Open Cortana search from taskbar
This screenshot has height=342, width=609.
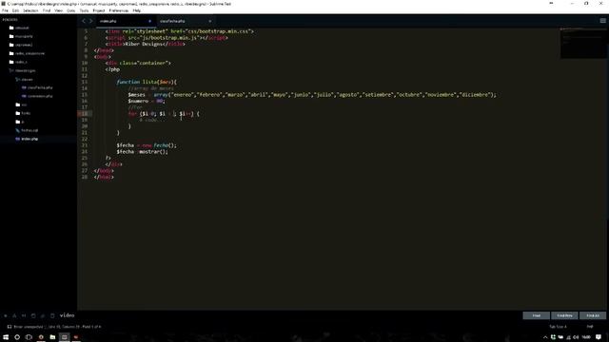point(17,337)
